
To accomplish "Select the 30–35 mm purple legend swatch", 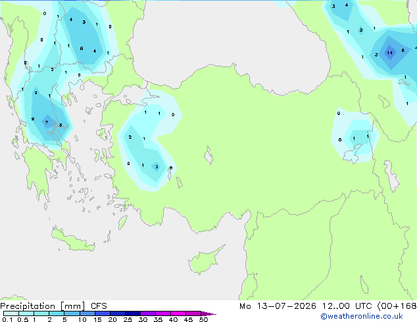I will tap(148, 313).
